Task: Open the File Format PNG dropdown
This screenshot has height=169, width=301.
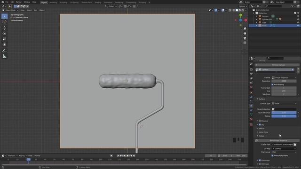Action: click(284, 152)
